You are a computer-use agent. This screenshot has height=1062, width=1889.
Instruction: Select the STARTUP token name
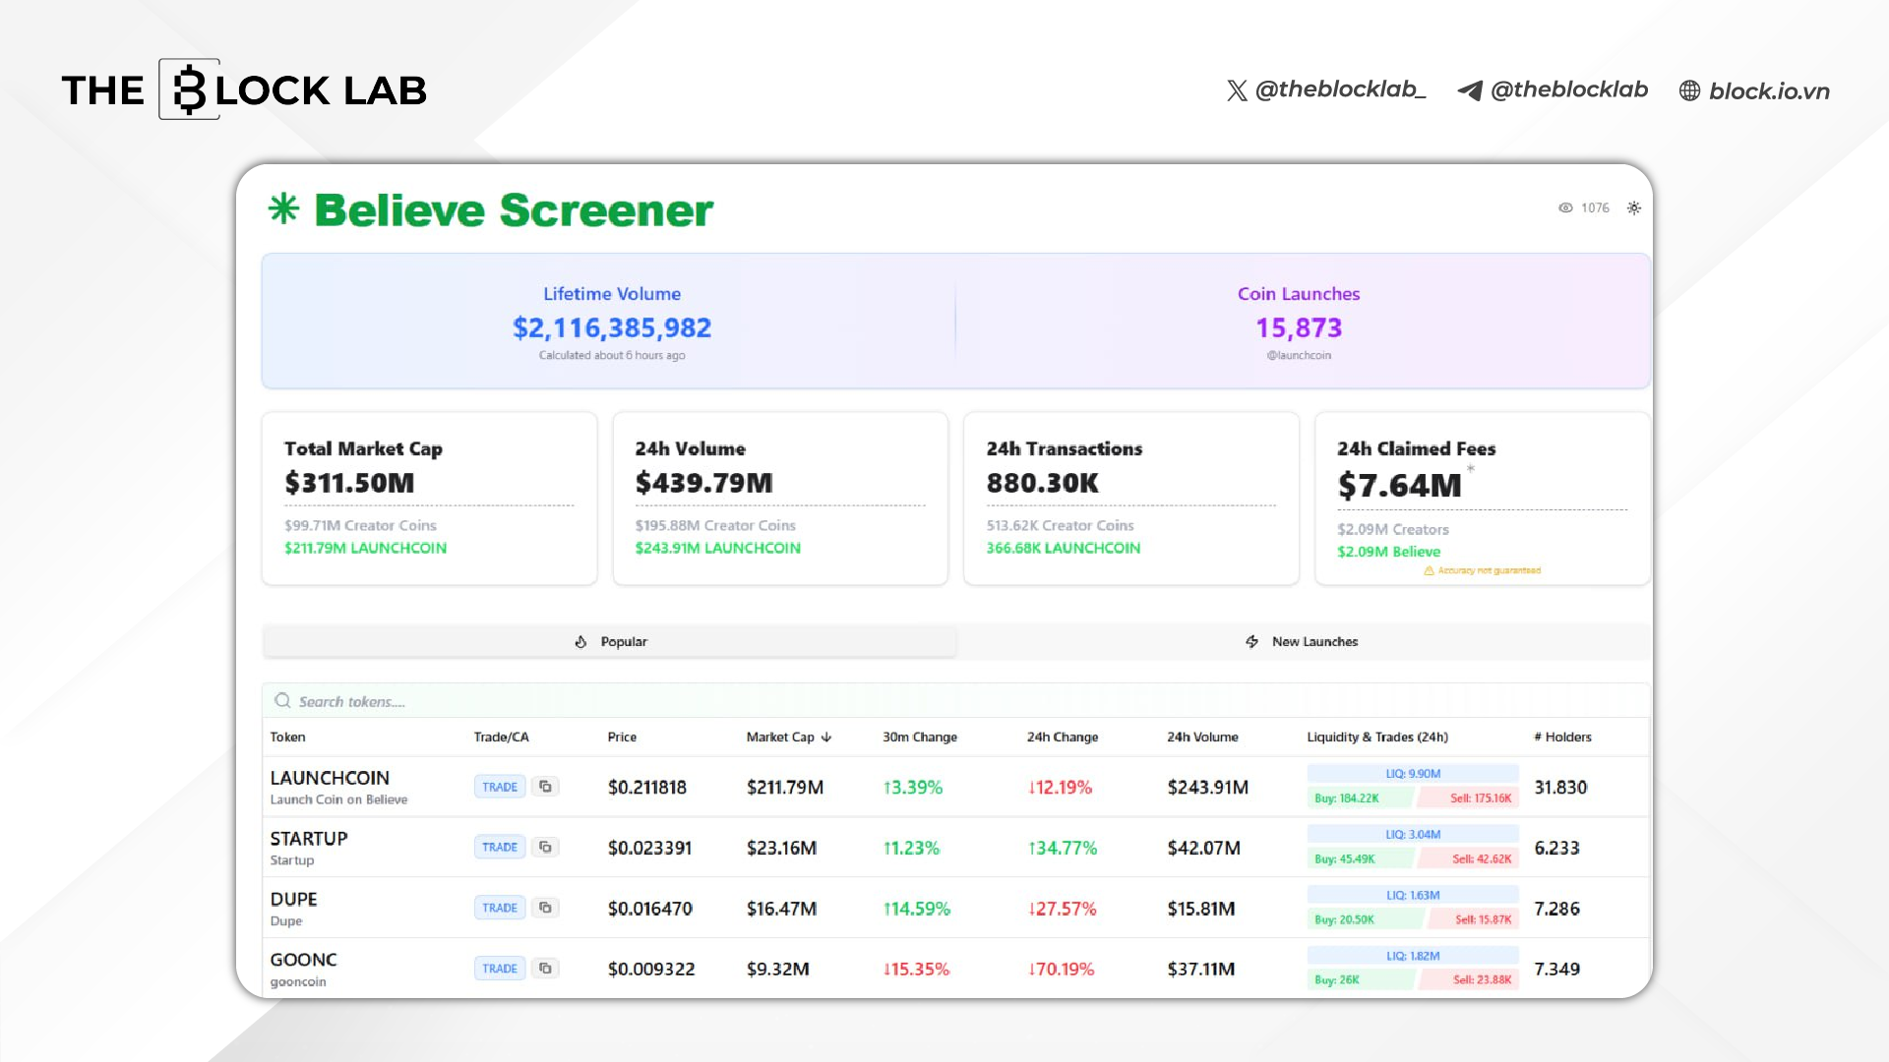[x=309, y=838]
